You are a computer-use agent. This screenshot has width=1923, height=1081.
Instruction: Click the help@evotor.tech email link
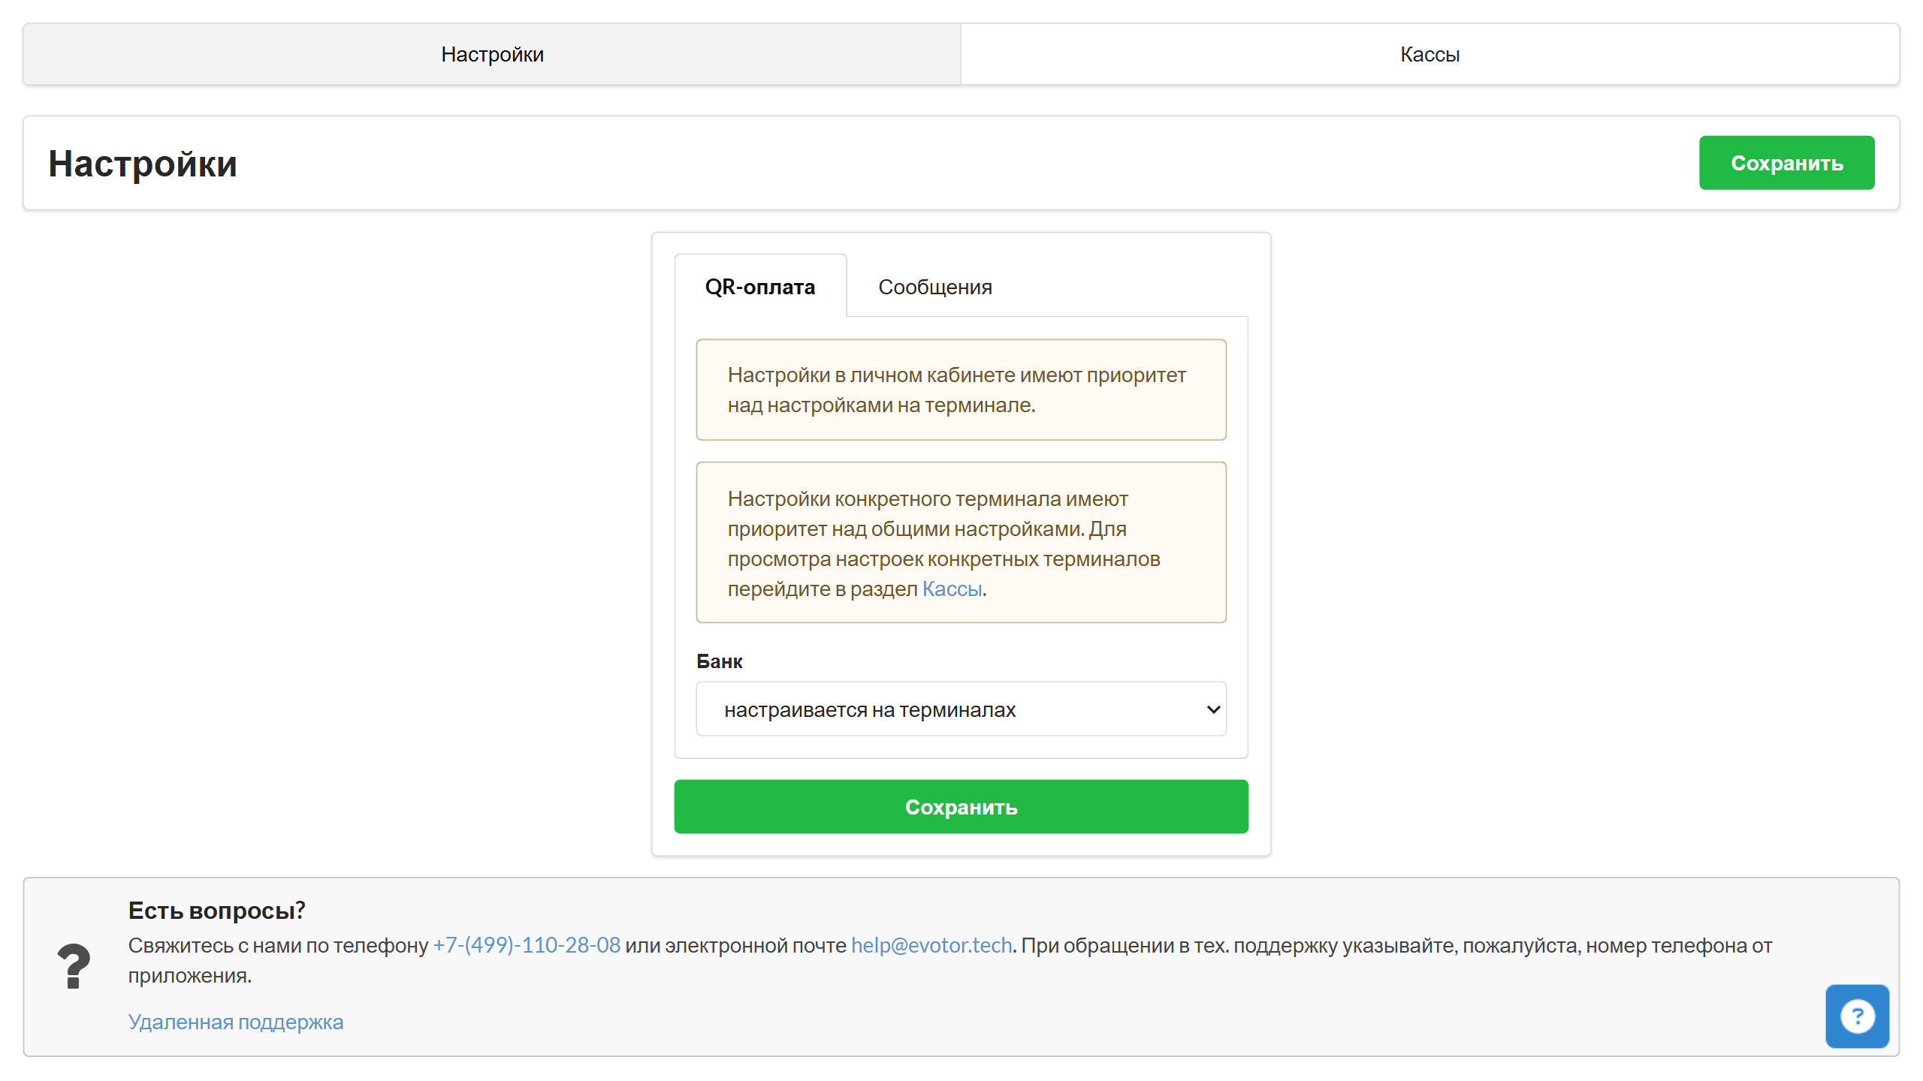(x=931, y=945)
